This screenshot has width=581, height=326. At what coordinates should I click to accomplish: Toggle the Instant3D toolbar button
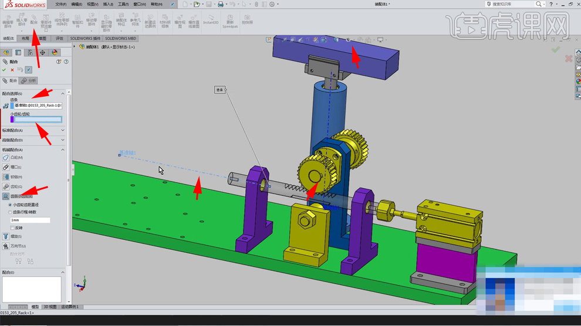click(x=211, y=20)
